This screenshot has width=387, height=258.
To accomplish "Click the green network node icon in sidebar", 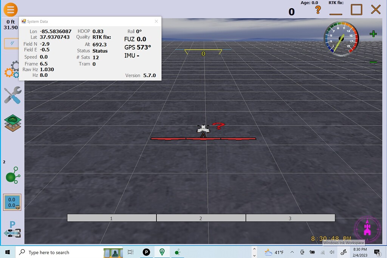I will coord(12,177).
